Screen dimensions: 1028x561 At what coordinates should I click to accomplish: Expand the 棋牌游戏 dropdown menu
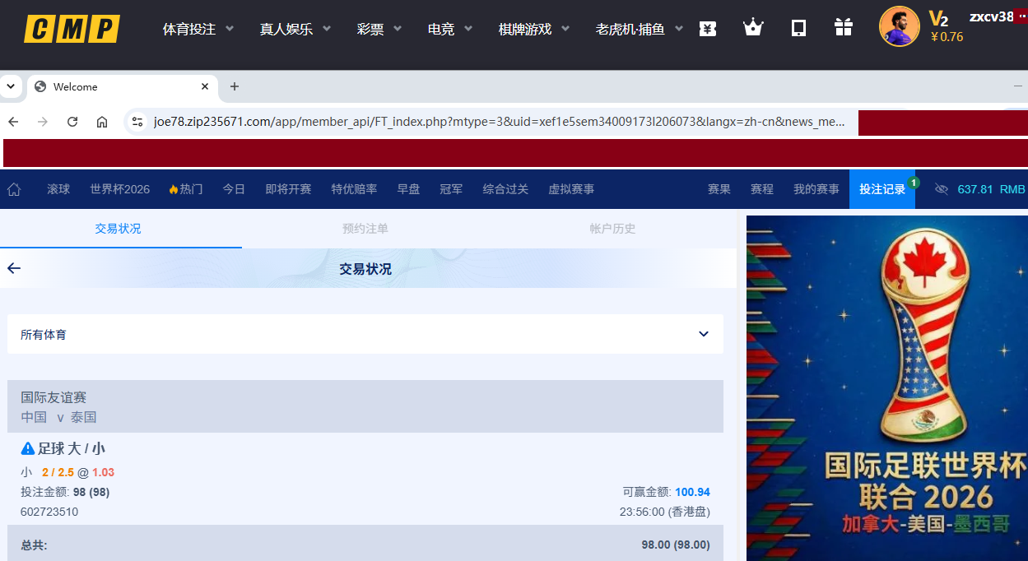point(534,29)
